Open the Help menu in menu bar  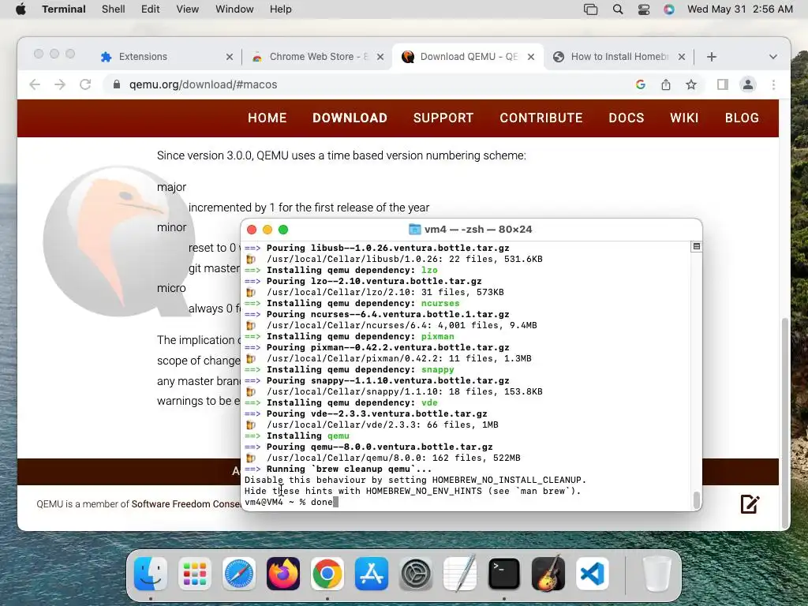click(280, 9)
